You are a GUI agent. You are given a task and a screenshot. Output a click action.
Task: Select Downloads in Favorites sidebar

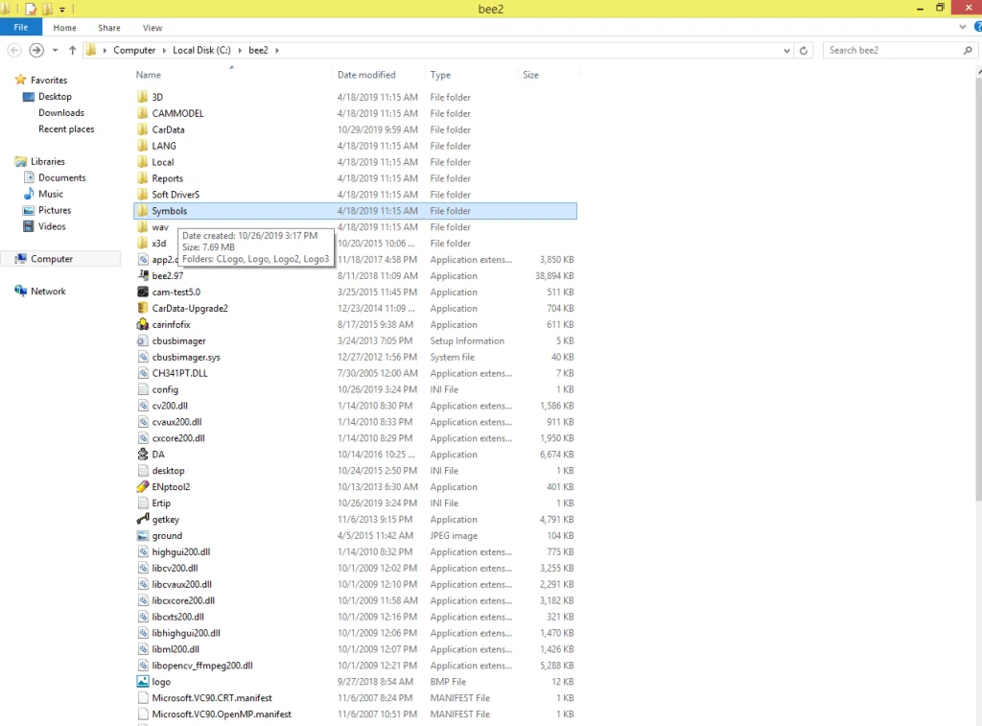(61, 113)
